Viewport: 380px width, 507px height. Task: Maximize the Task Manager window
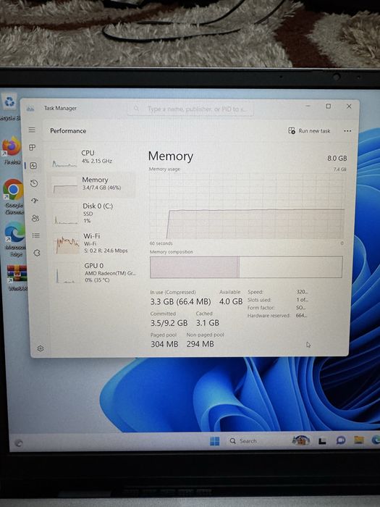[329, 106]
